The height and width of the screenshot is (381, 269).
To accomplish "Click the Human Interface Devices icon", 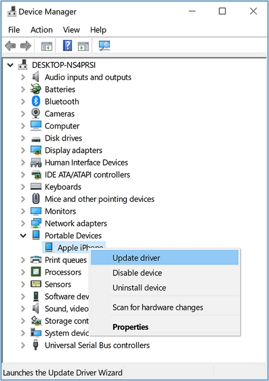I will point(36,163).
